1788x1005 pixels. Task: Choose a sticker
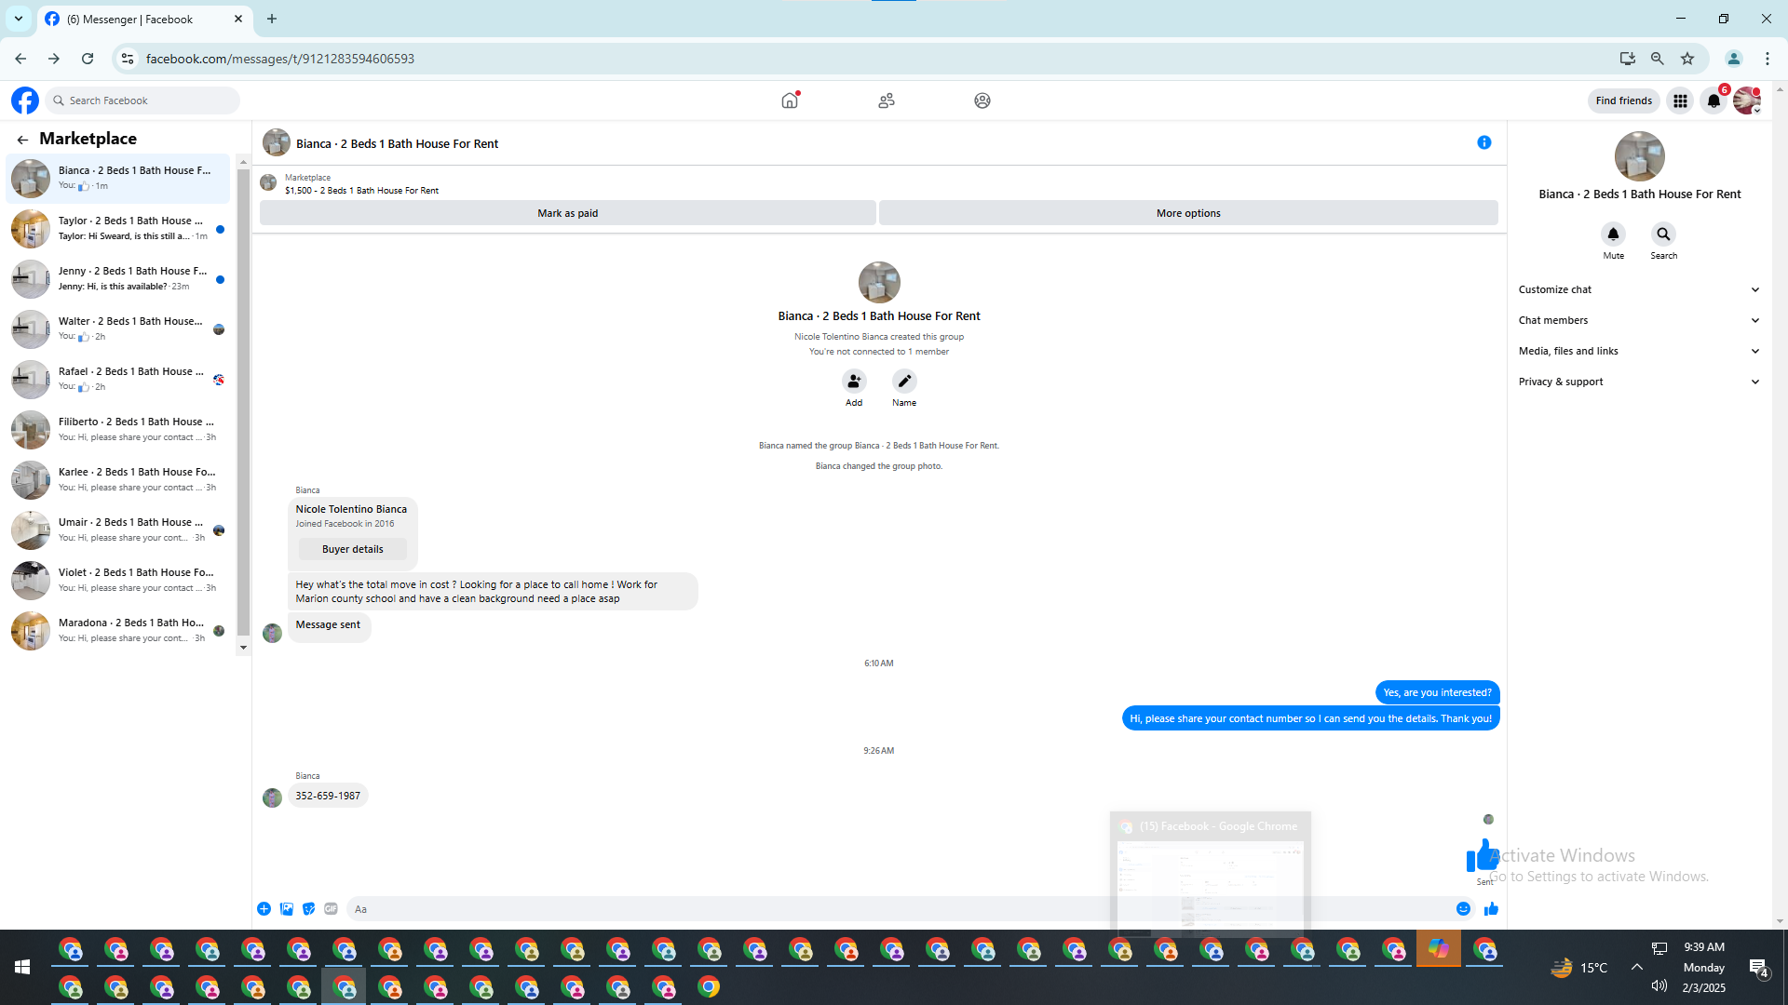click(x=309, y=909)
